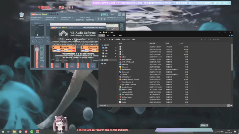Switch Explorer to details view icon
The height and width of the screenshot is (134, 239).
pyautogui.click(x=228, y=105)
